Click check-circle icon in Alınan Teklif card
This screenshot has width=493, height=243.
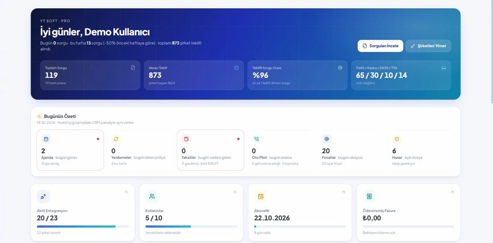[x=237, y=68]
